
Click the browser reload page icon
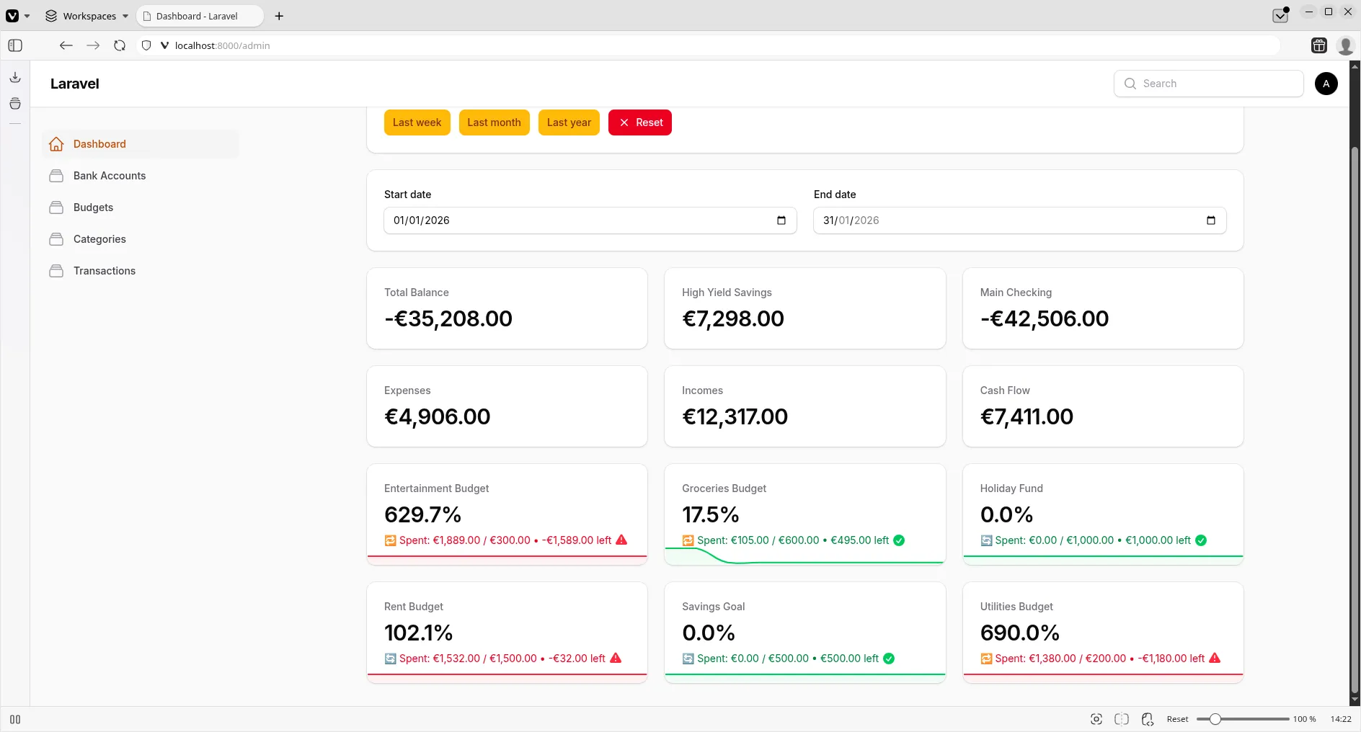(120, 45)
